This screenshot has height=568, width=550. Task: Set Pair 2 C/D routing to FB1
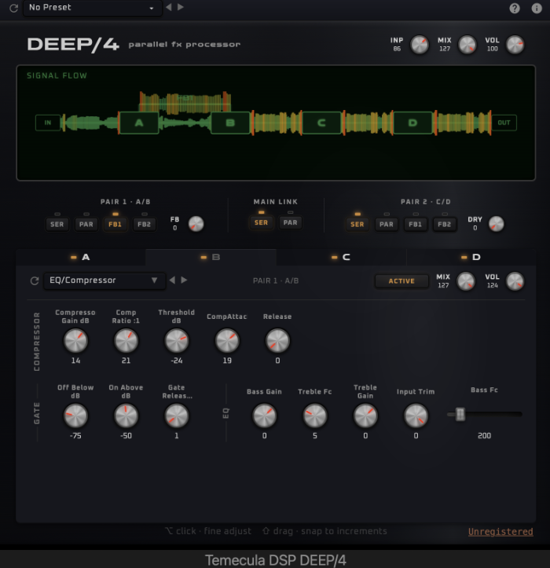pos(415,224)
